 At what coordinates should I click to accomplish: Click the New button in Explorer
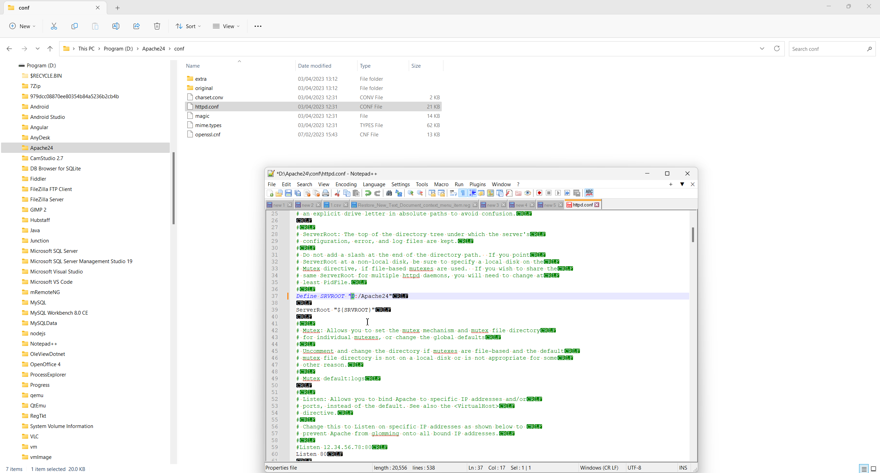pyautogui.click(x=22, y=26)
